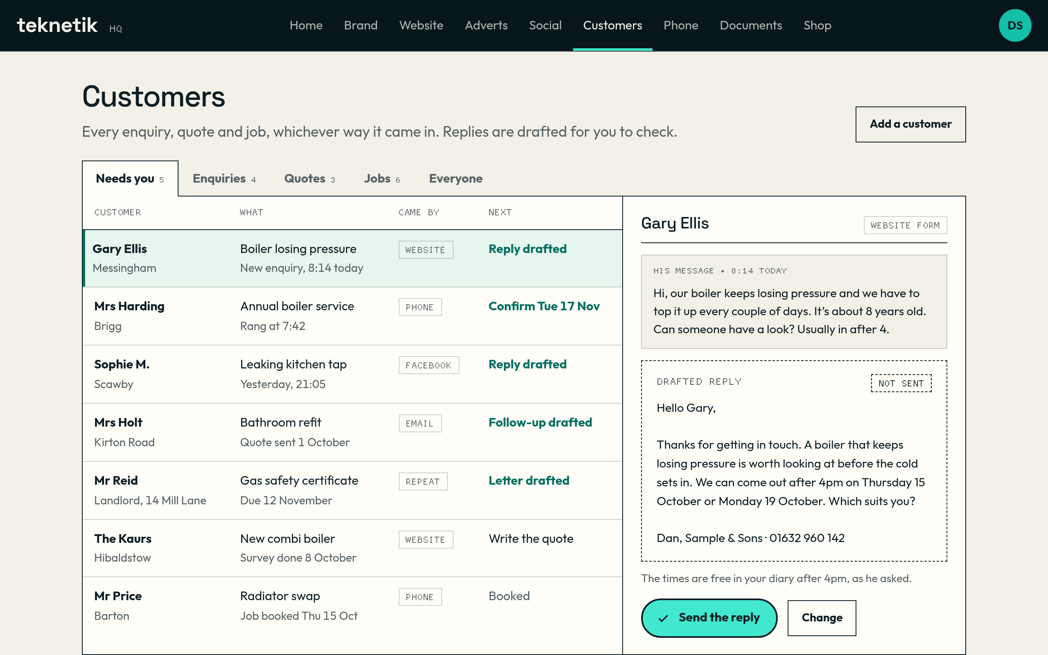
Task: Click Gary's message box
Action: [x=794, y=302]
